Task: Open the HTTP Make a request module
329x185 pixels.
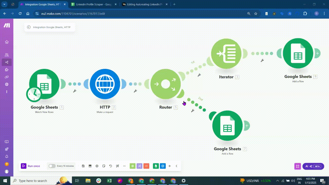Action: pyautogui.click(x=105, y=84)
